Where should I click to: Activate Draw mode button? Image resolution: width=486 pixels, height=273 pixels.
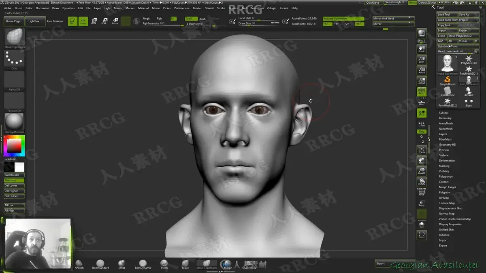tap(83, 21)
